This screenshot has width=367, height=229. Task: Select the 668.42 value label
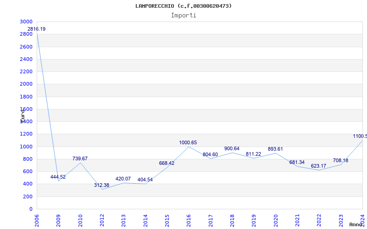click(x=167, y=163)
